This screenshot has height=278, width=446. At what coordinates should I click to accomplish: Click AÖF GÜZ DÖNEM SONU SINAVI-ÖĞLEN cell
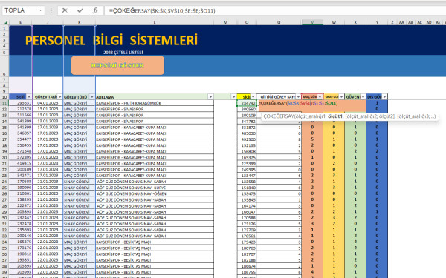coord(155,193)
